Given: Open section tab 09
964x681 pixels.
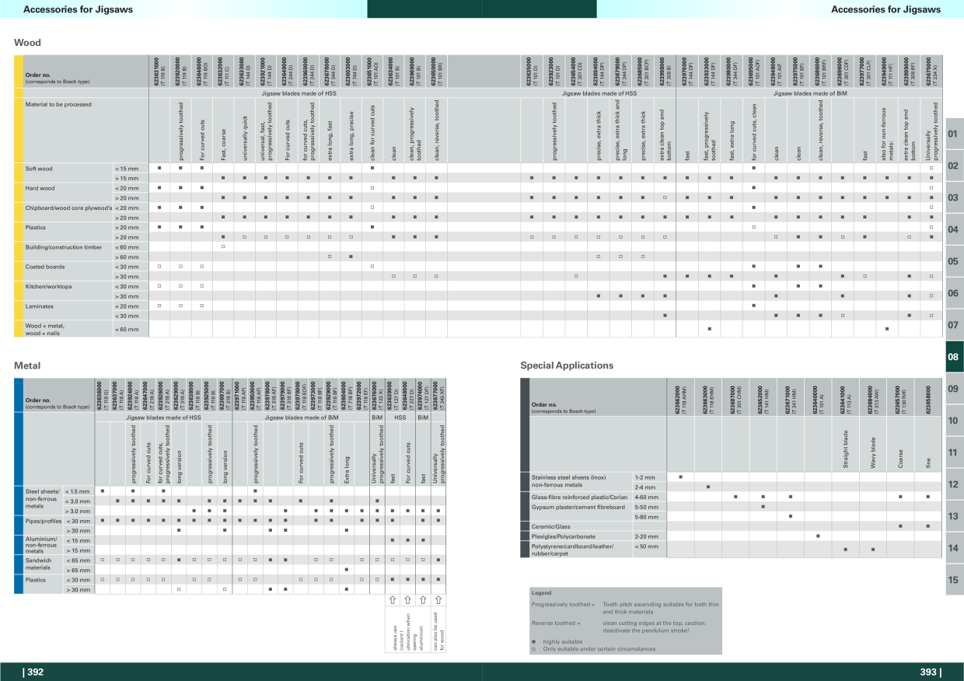Looking at the screenshot, I should coord(954,389).
